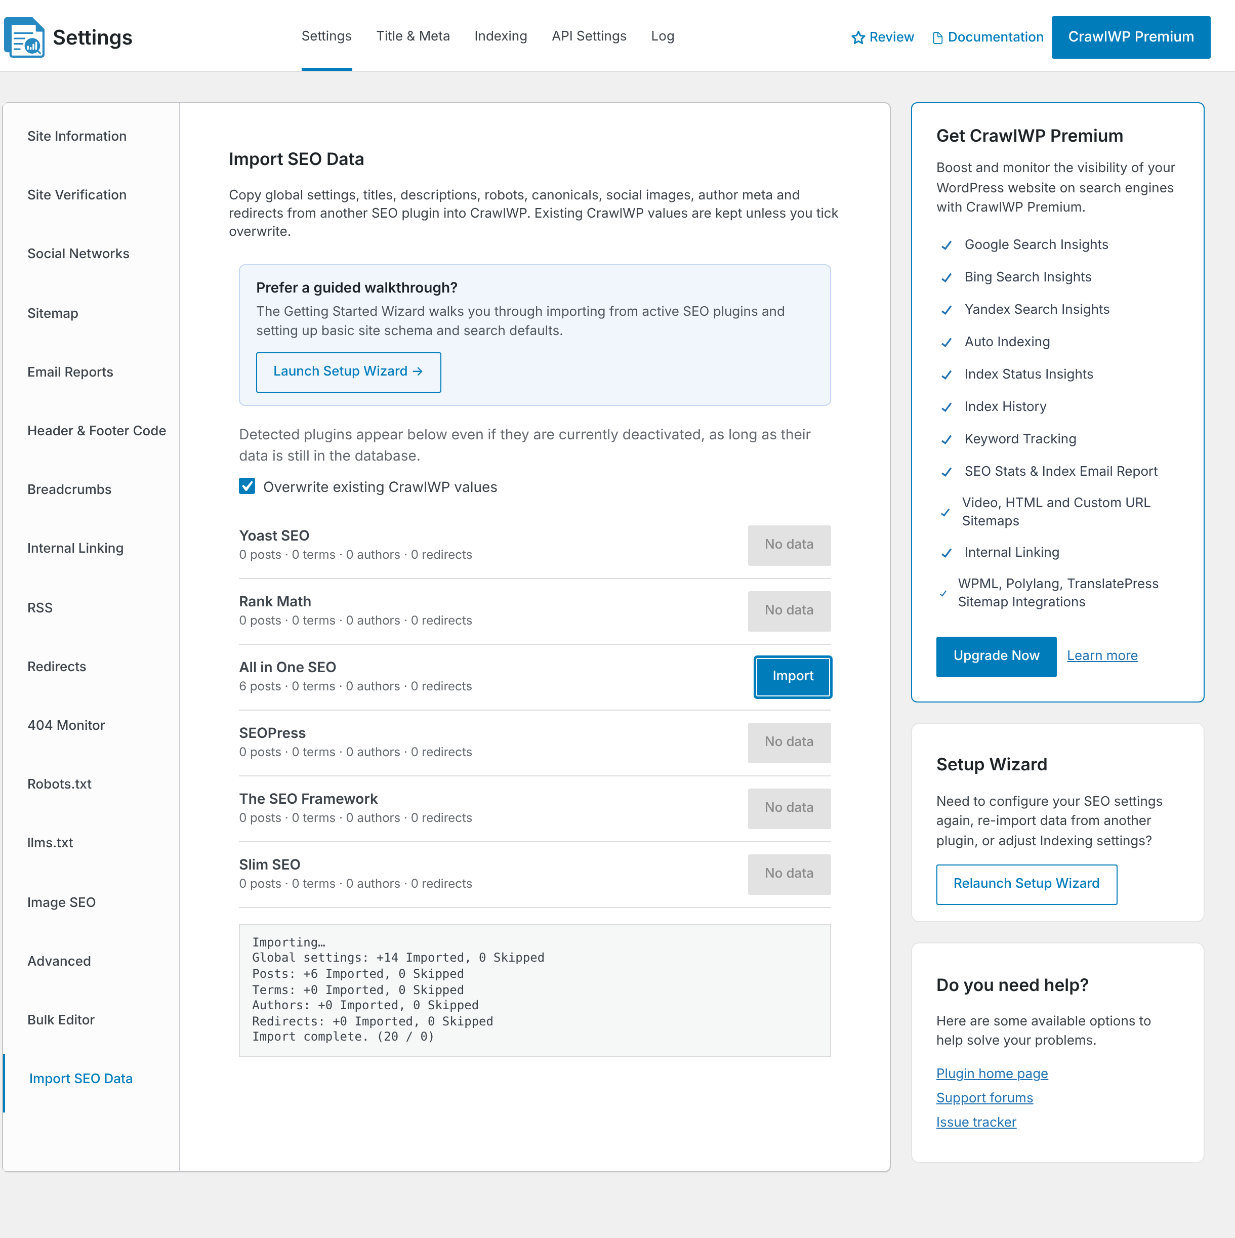The width and height of the screenshot is (1235, 1238).
Task: Go to the API Settings tab
Action: [x=589, y=36]
